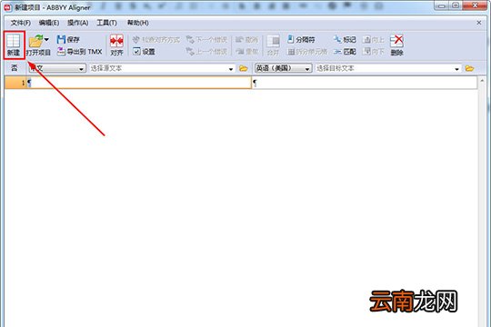
Task: Maximize the ABBYY Aligner window
Action: pyautogui.click(x=456, y=5)
